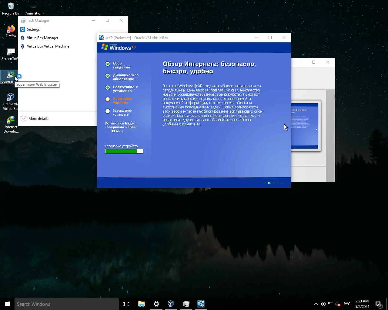Viewport: 388px width, 310px height.
Task: Close the background VirtualBox window
Action: click(x=328, y=62)
